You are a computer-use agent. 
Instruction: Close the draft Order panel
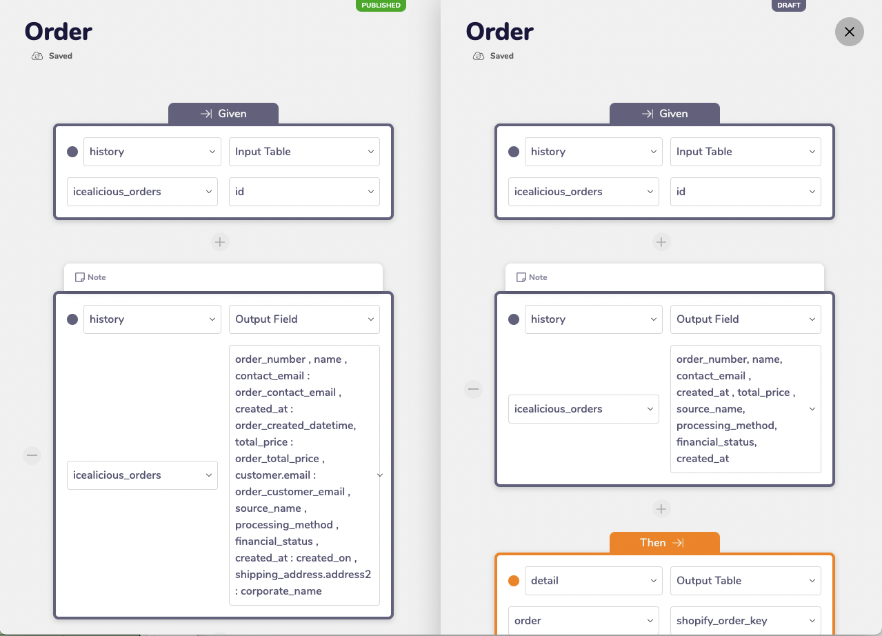click(x=849, y=32)
